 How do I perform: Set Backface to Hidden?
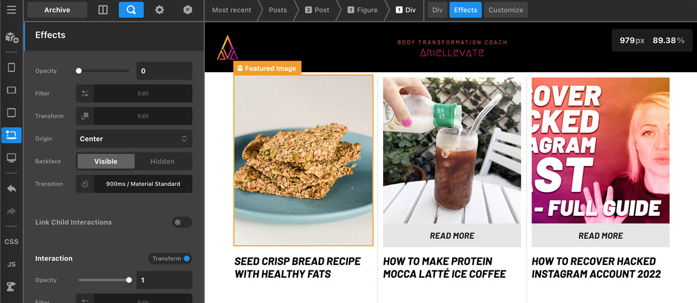[x=162, y=161]
